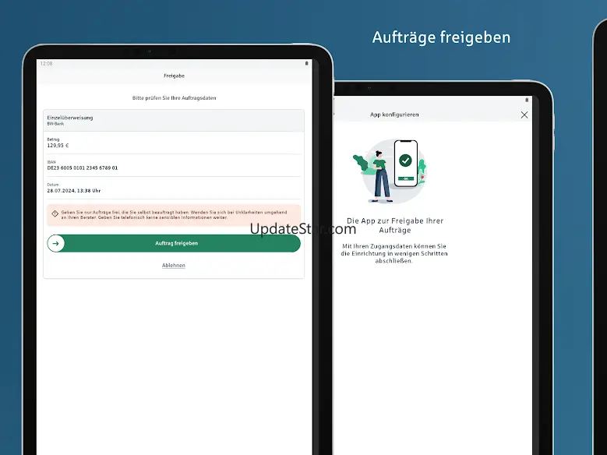Click the date '28.07.2024, 13:38 Uhr'

(x=74, y=191)
